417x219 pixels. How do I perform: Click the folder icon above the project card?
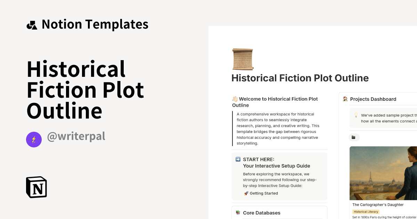[354, 137]
